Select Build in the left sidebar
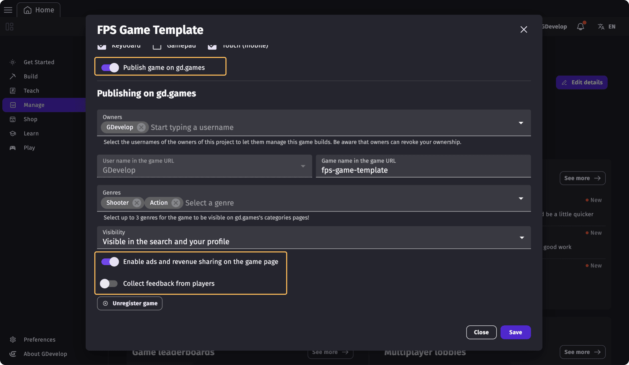 pyautogui.click(x=30, y=76)
